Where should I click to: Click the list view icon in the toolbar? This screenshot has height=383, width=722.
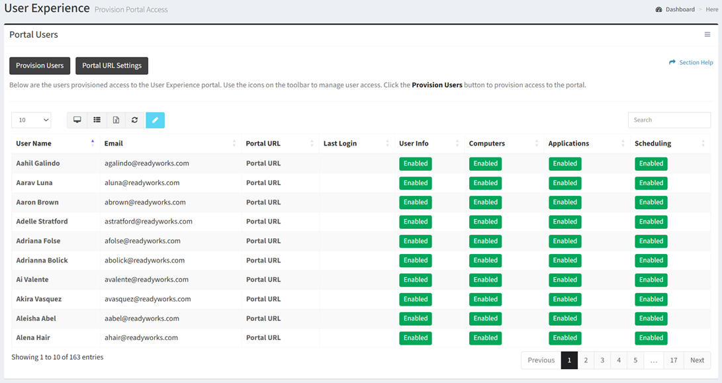[97, 120]
